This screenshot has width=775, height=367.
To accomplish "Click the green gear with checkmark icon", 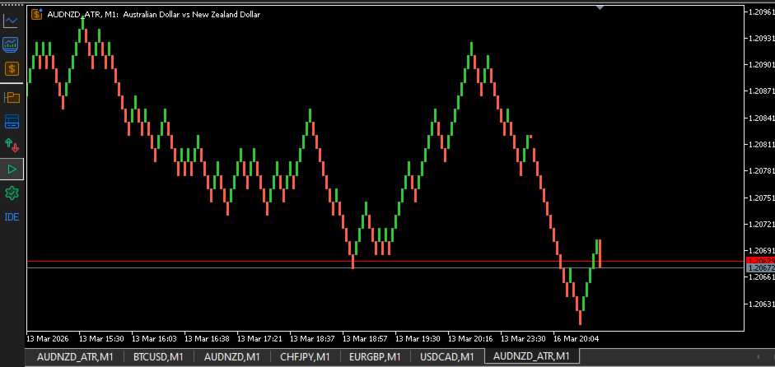I will (x=12, y=193).
